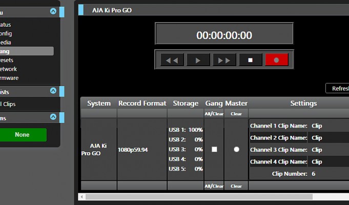Open the Presets menu item

point(7,60)
